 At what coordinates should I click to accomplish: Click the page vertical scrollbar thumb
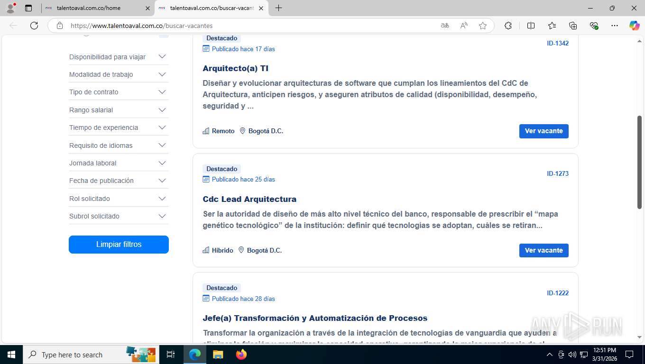(x=639, y=162)
